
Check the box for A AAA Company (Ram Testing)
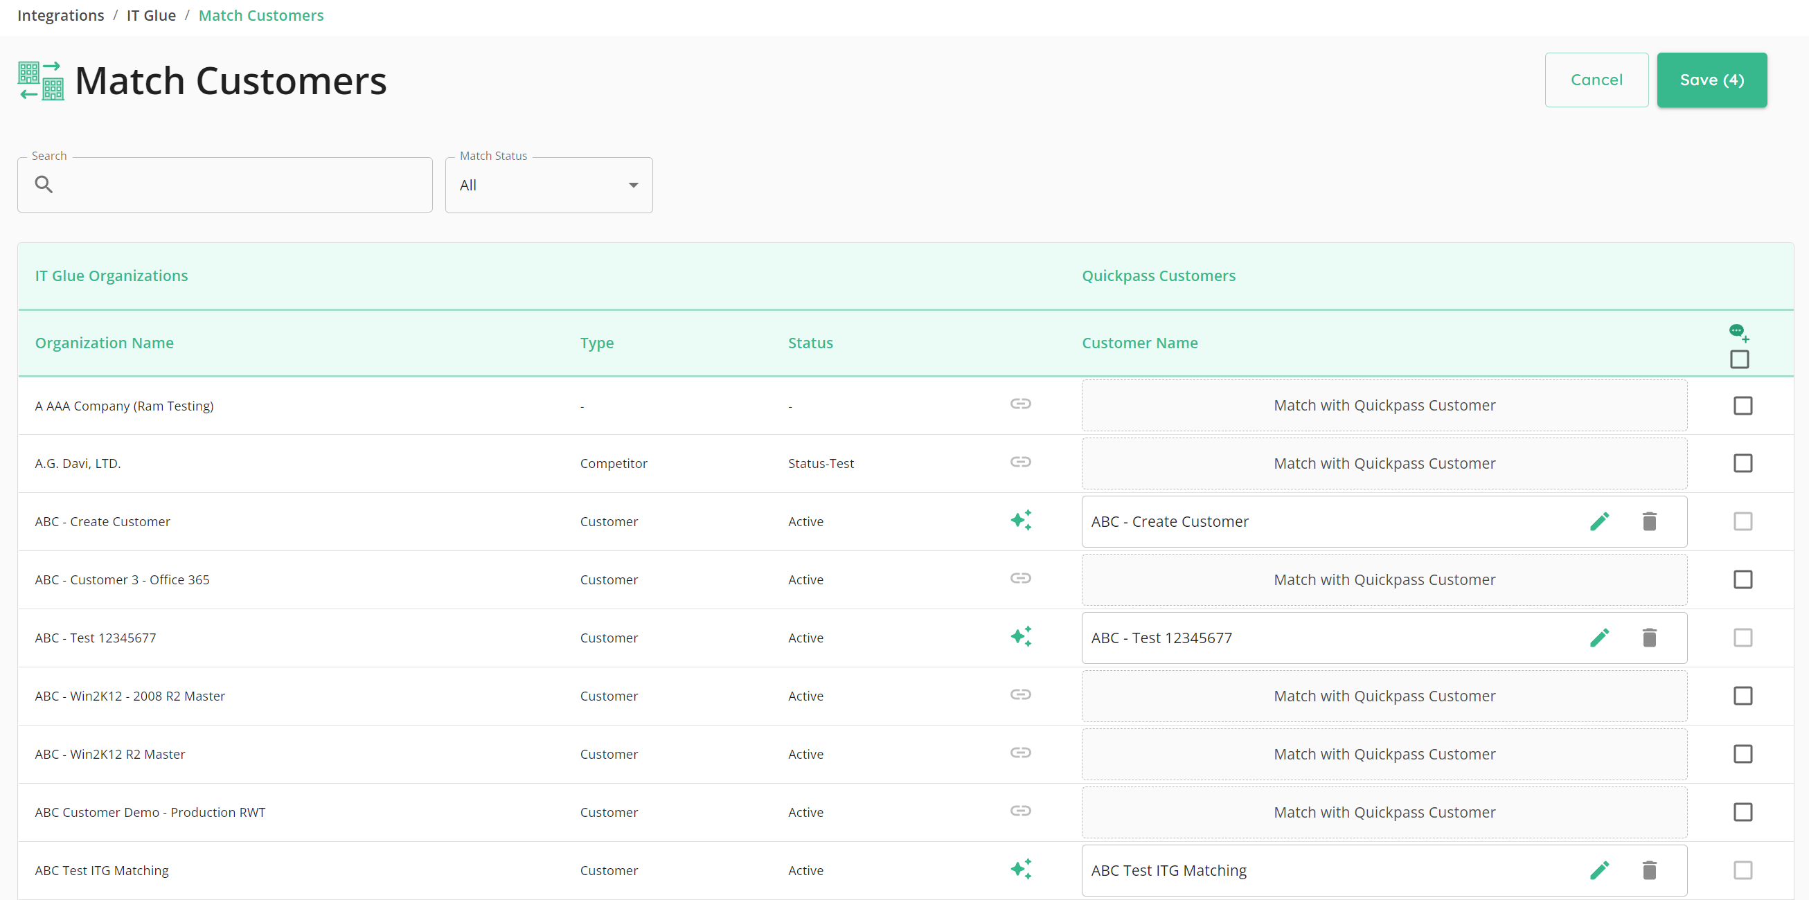point(1743,406)
